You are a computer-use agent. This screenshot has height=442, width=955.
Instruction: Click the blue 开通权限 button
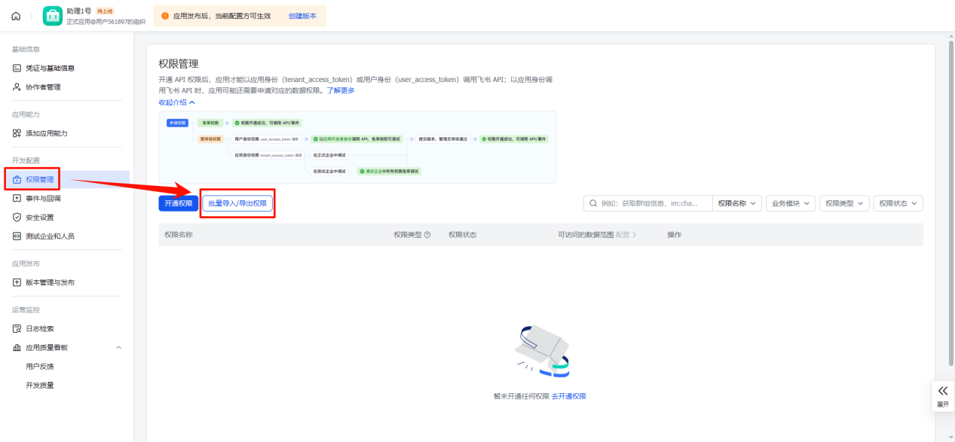click(x=179, y=203)
